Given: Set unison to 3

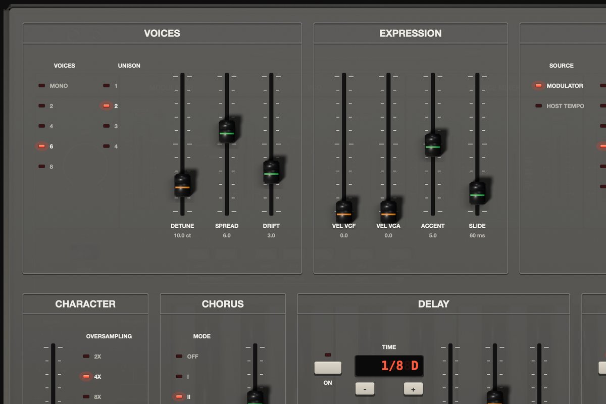Looking at the screenshot, I should [111, 126].
